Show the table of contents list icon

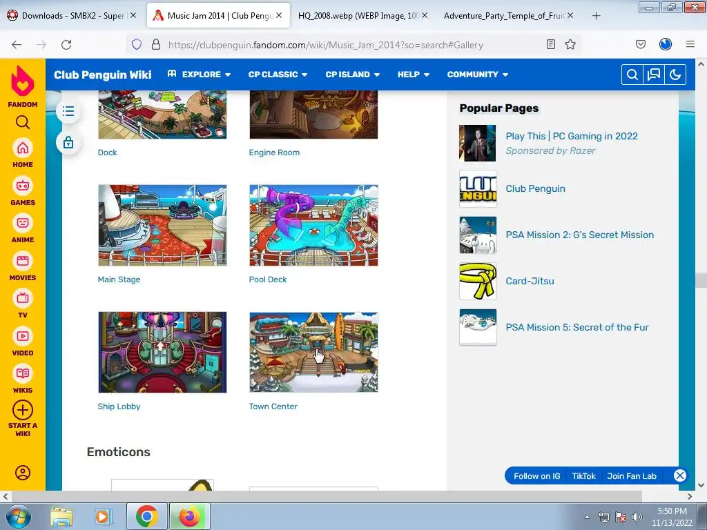pyautogui.click(x=68, y=111)
